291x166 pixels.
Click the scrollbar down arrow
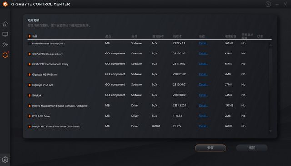point(271,131)
